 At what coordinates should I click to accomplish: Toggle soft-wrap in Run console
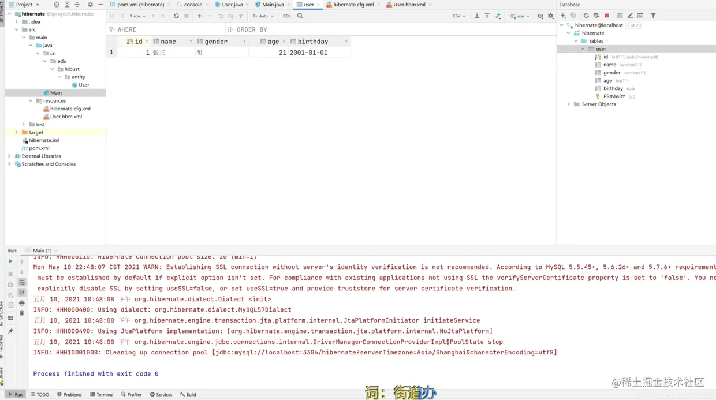(x=22, y=282)
